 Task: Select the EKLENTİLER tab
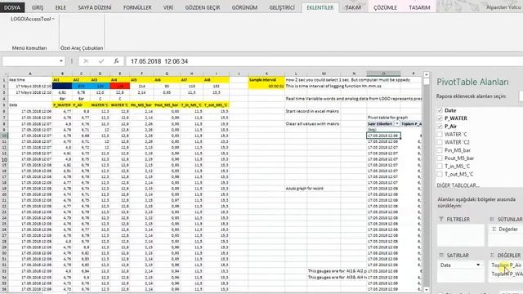click(x=320, y=7)
